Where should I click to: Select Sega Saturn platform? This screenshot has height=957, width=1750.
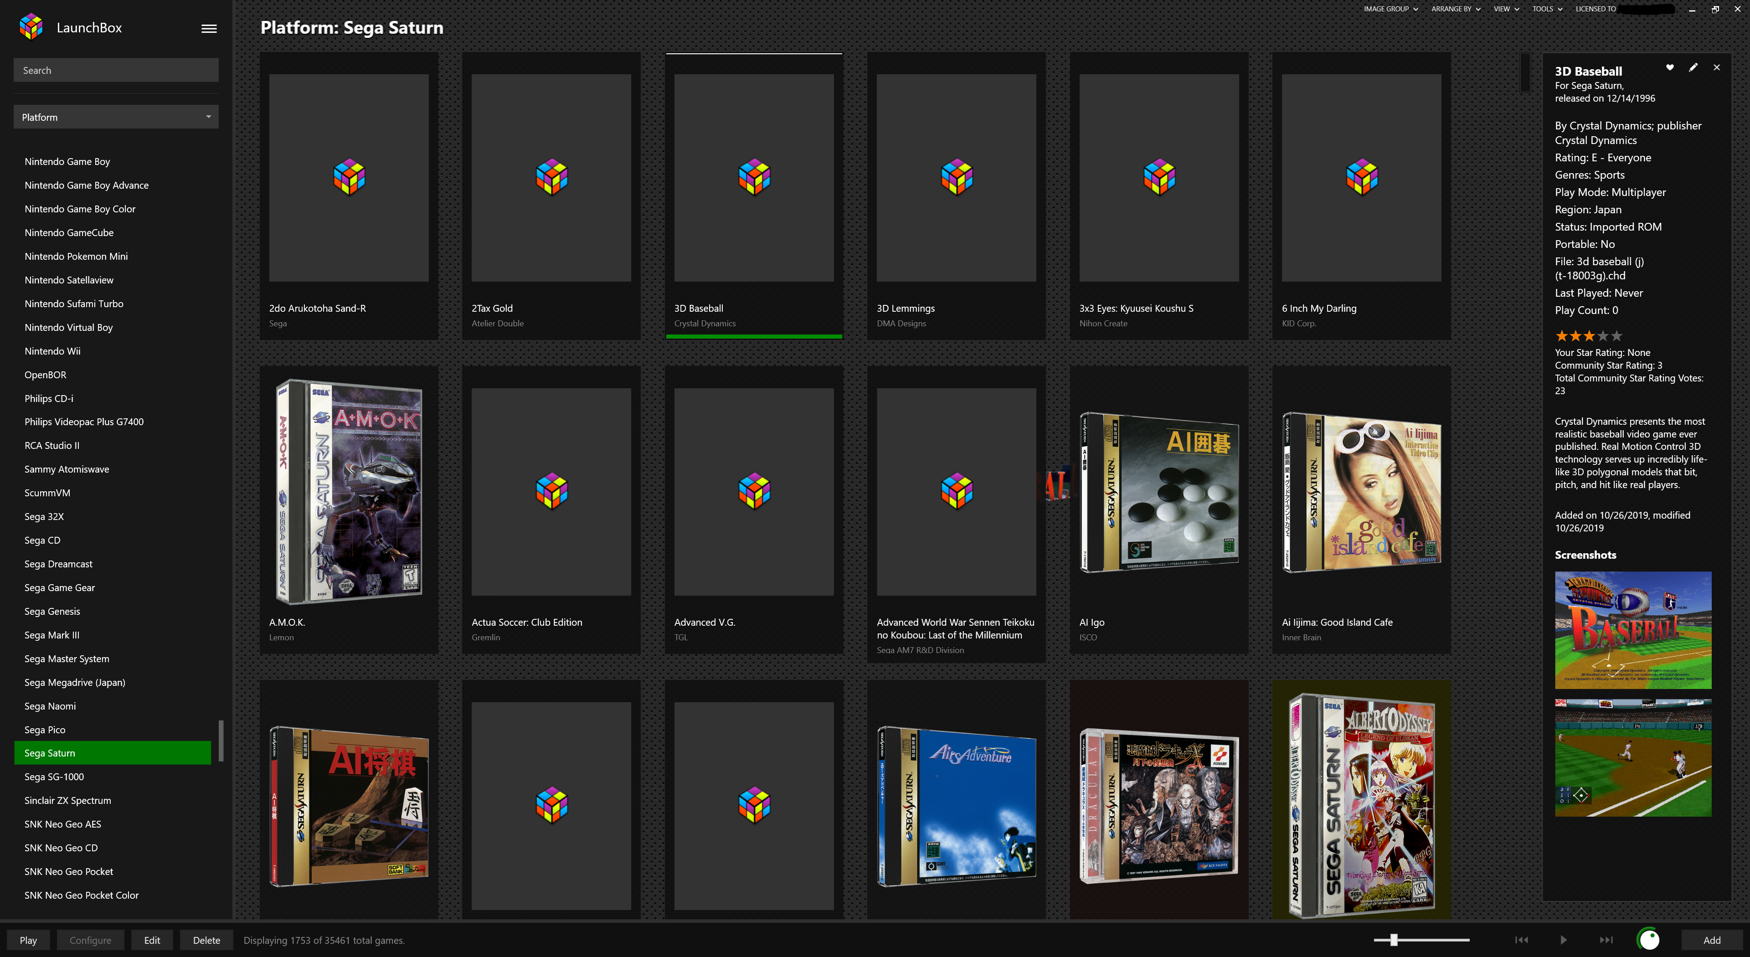[113, 753]
